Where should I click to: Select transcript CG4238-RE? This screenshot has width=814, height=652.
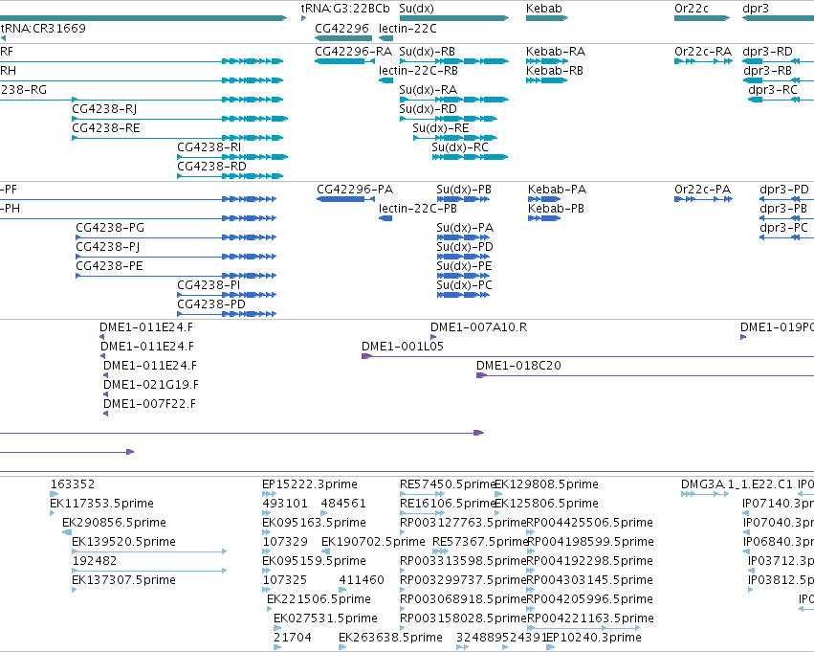click(106, 128)
